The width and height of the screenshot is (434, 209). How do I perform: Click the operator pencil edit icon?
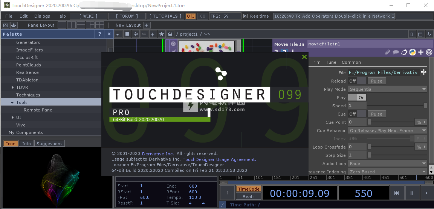coord(388,52)
